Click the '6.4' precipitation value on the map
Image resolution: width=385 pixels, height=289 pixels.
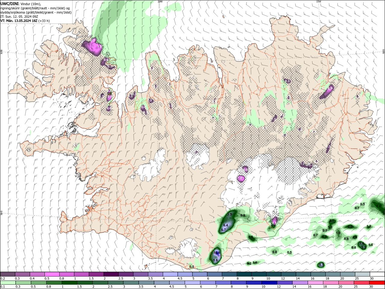(226, 225)
